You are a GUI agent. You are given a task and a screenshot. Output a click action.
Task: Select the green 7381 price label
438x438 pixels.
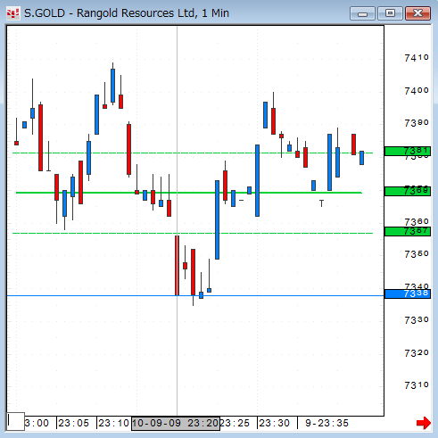point(408,151)
